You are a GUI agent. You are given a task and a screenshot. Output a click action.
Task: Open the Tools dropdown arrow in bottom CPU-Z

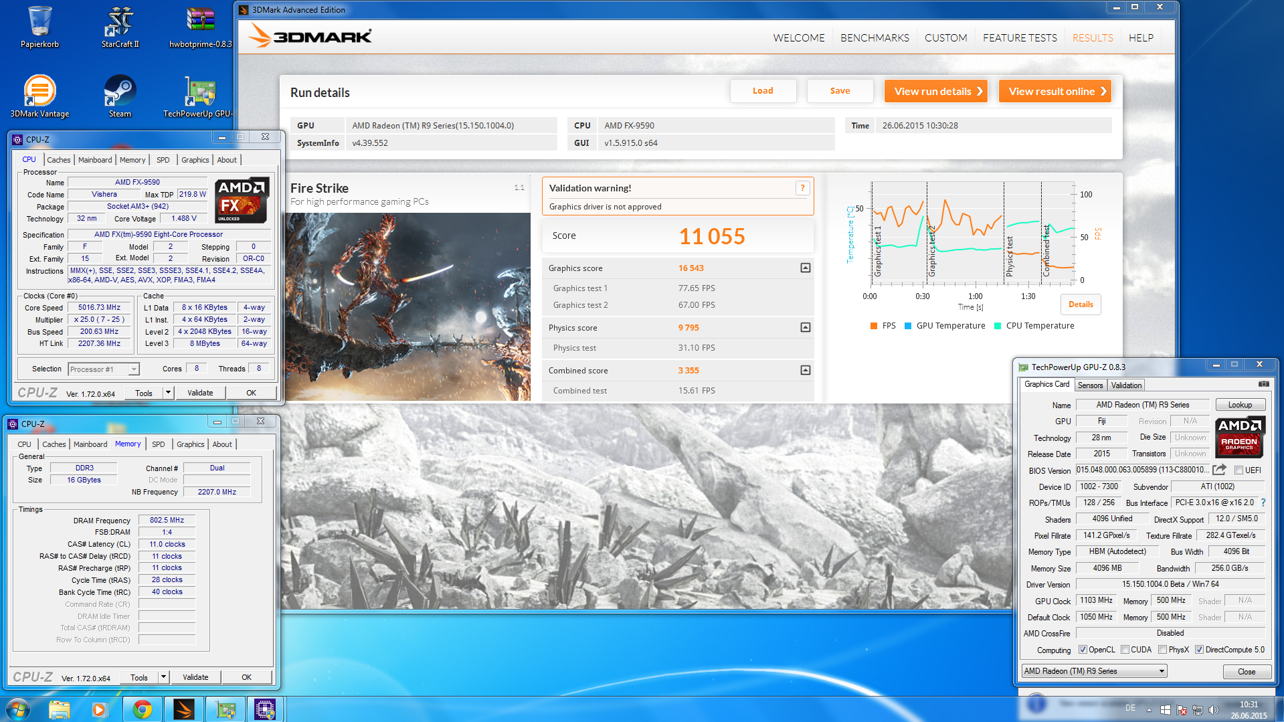[163, 677]
